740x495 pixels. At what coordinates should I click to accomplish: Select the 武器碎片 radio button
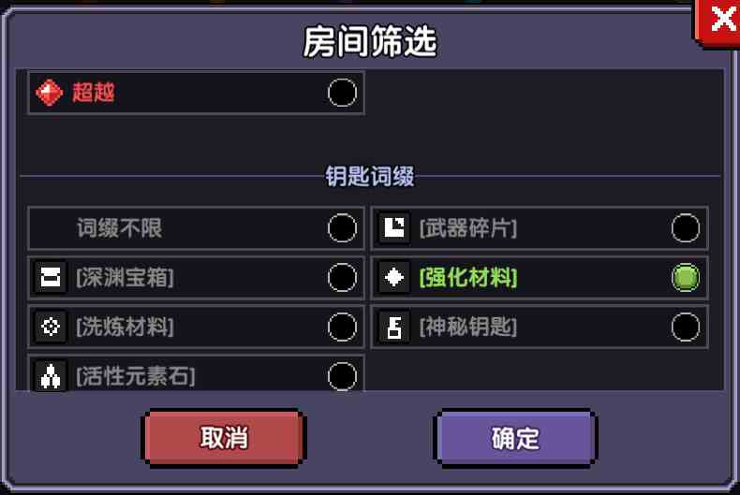[686, 227]
